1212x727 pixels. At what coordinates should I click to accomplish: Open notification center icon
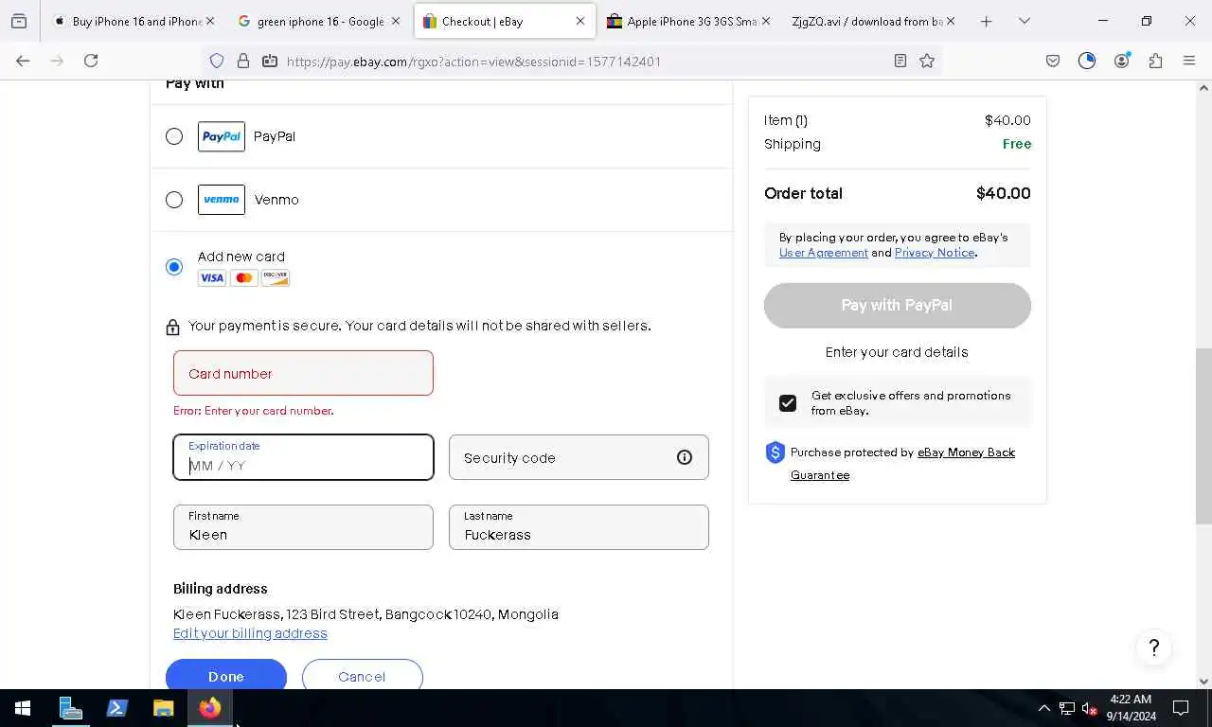1181,708
